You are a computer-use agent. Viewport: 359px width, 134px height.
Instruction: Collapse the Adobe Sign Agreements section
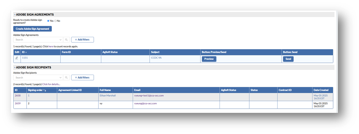(15, 14)
